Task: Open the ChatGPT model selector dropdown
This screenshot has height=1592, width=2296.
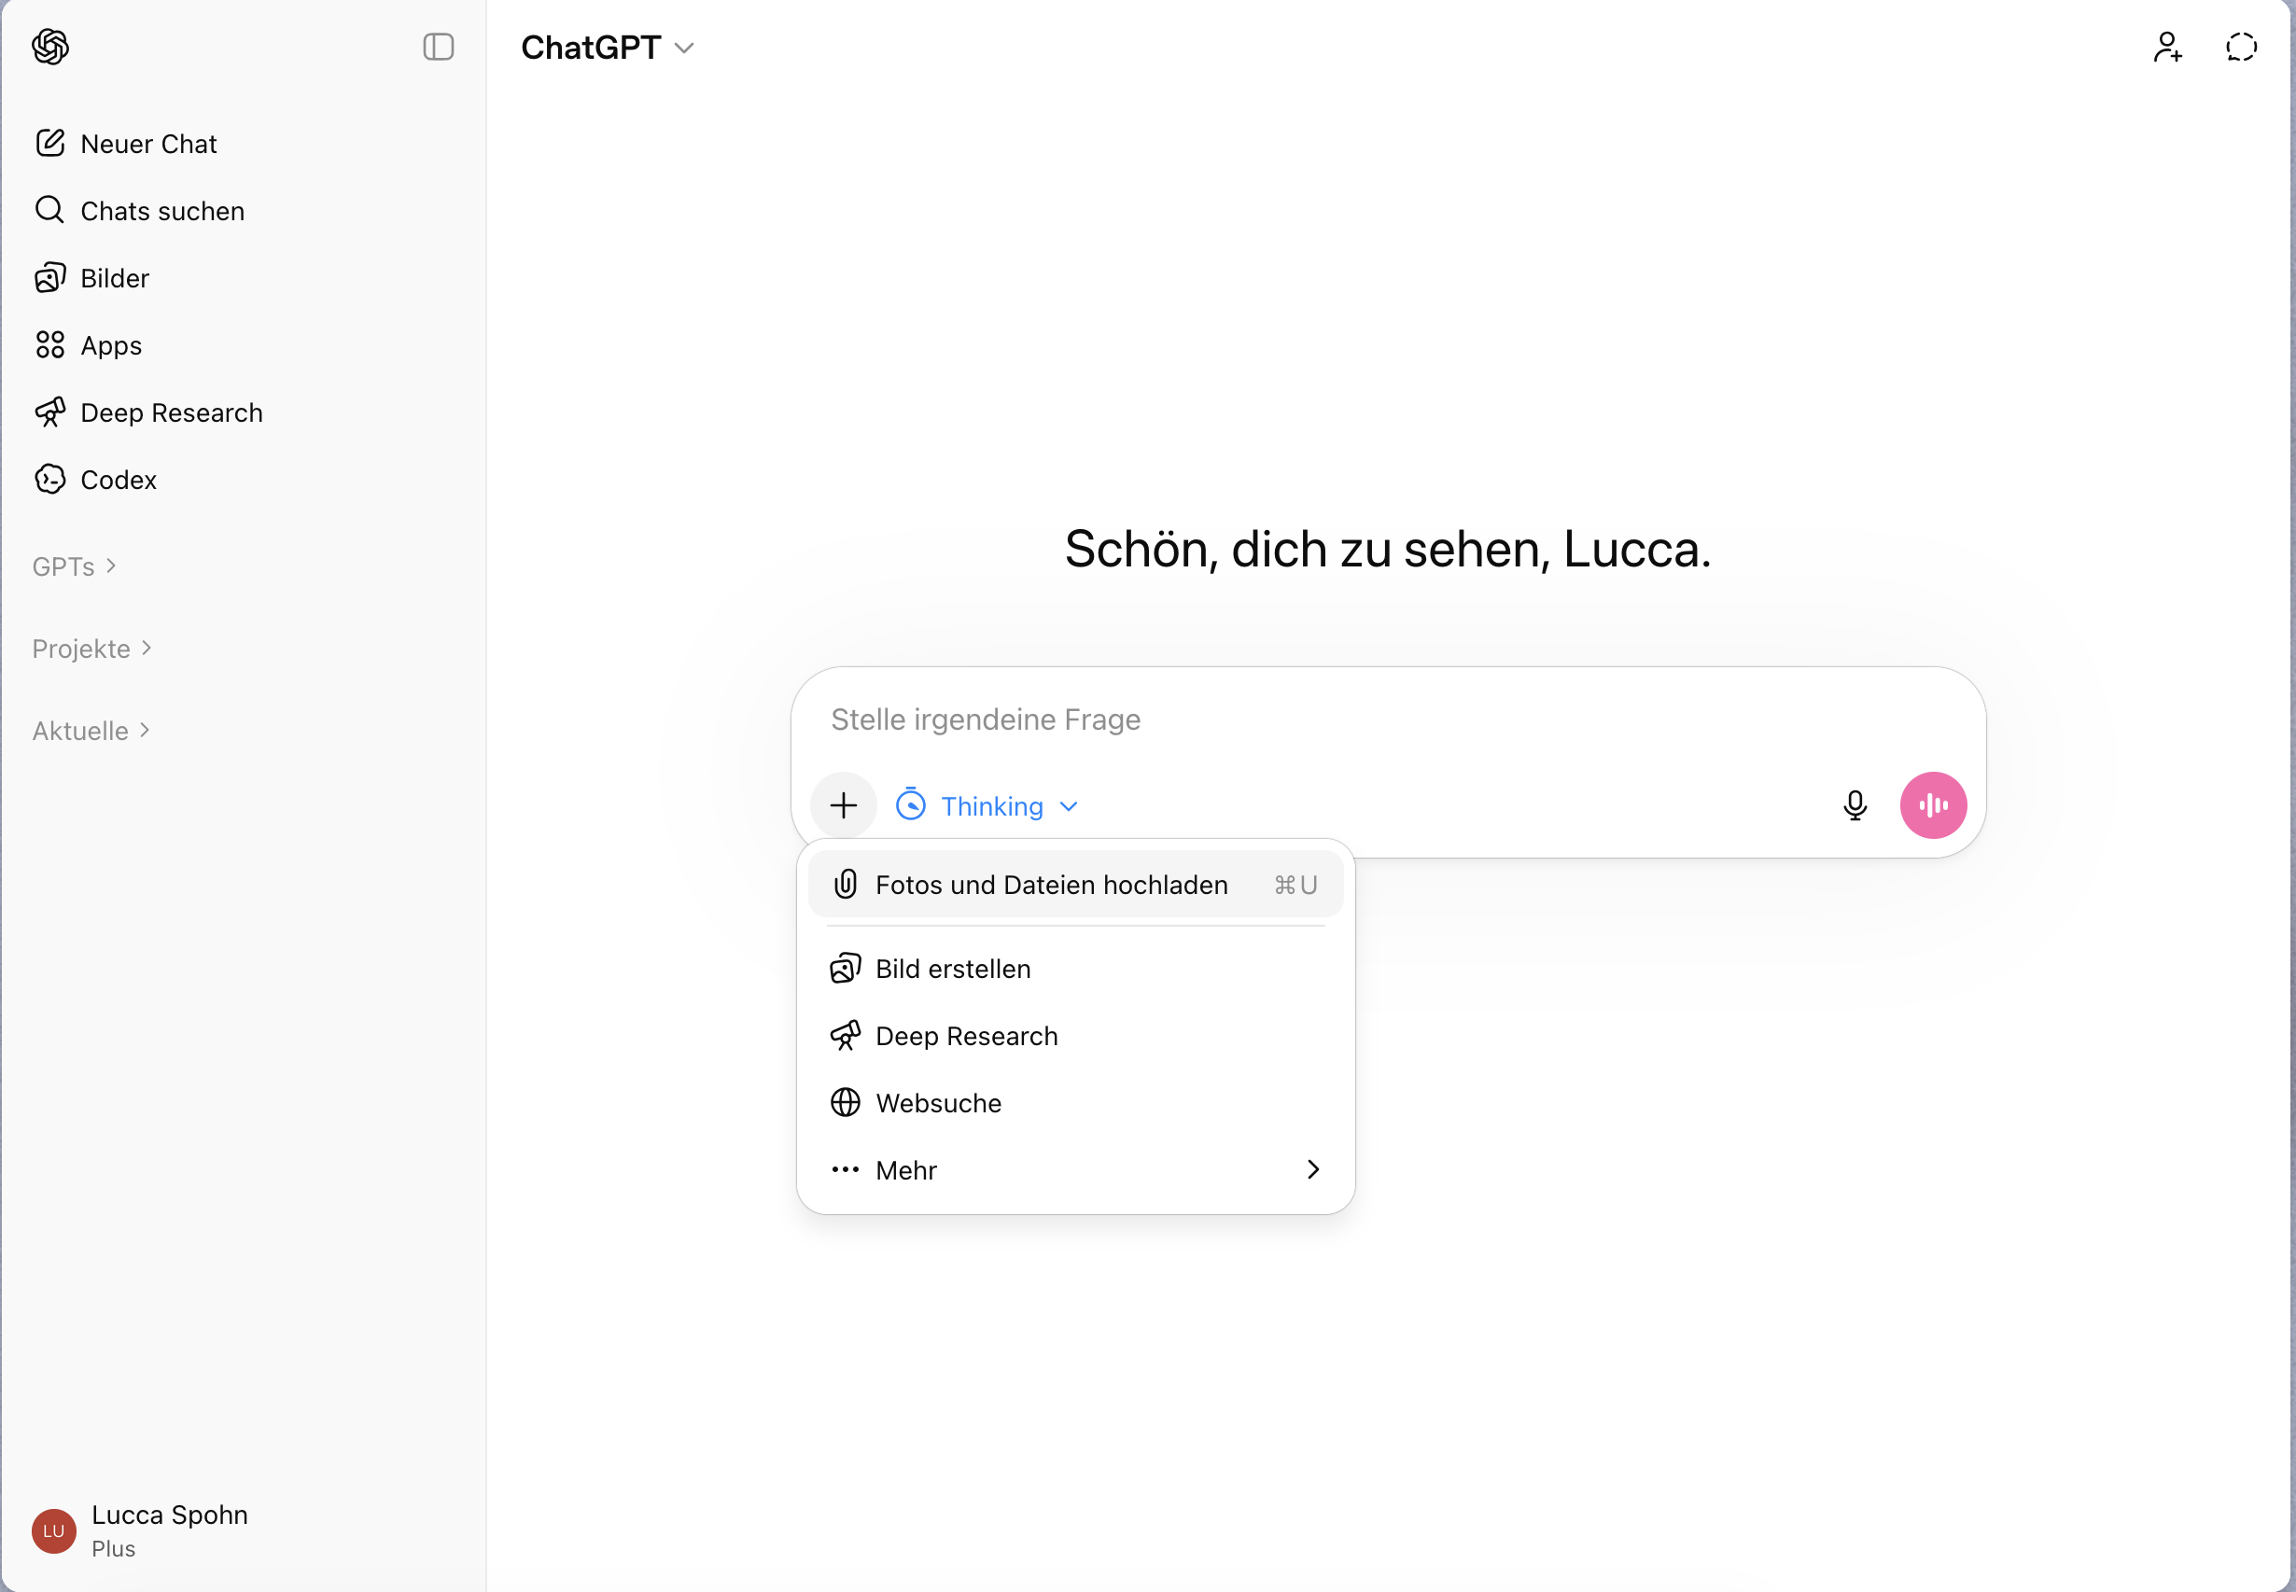Action: [608, 47]
